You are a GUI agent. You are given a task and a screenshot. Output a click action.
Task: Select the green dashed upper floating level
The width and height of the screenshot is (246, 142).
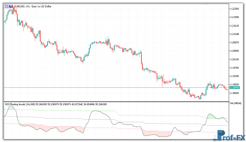pyautogui.click(x=65, y=110)
